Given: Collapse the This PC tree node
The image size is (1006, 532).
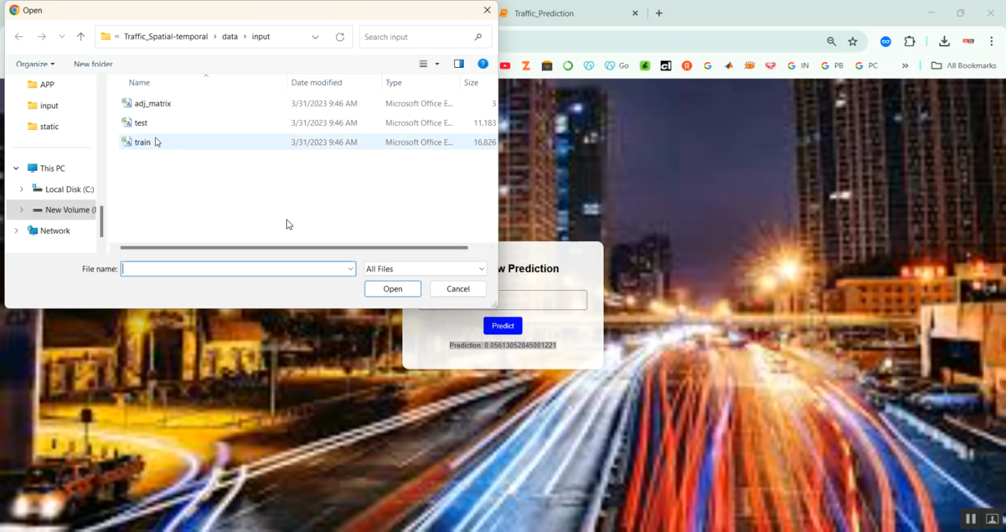Looking at the screenshot, I should coord(16,168).
